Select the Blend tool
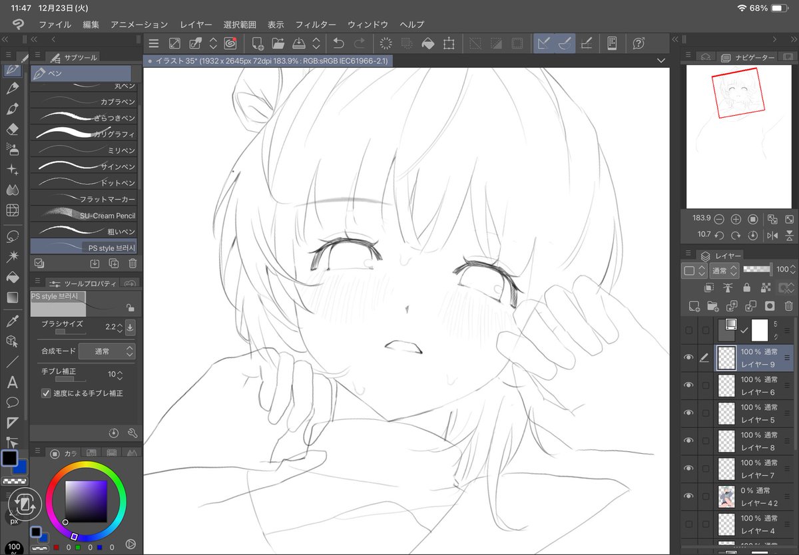The width and height of the screenshot is (799, 555). tap(12, 190)
